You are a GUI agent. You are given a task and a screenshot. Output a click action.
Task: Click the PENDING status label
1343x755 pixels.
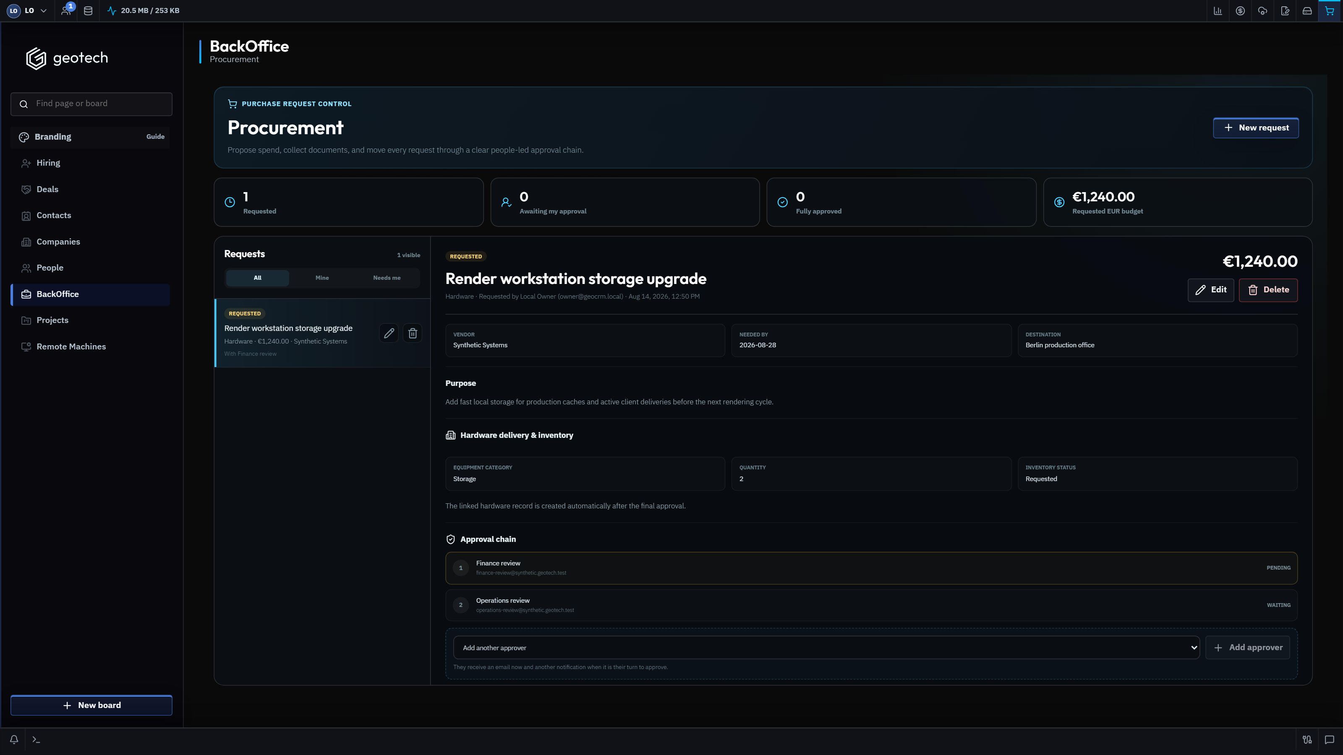pos(1279,568)
